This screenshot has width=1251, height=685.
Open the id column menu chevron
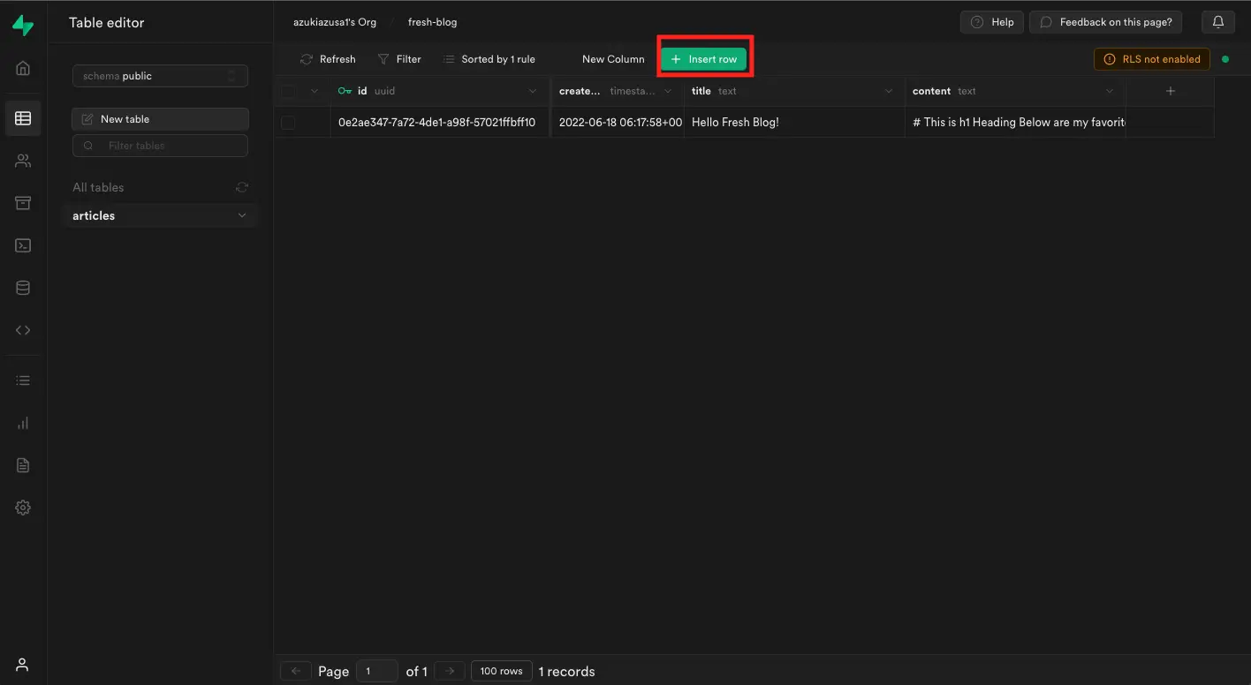point(533,91)
